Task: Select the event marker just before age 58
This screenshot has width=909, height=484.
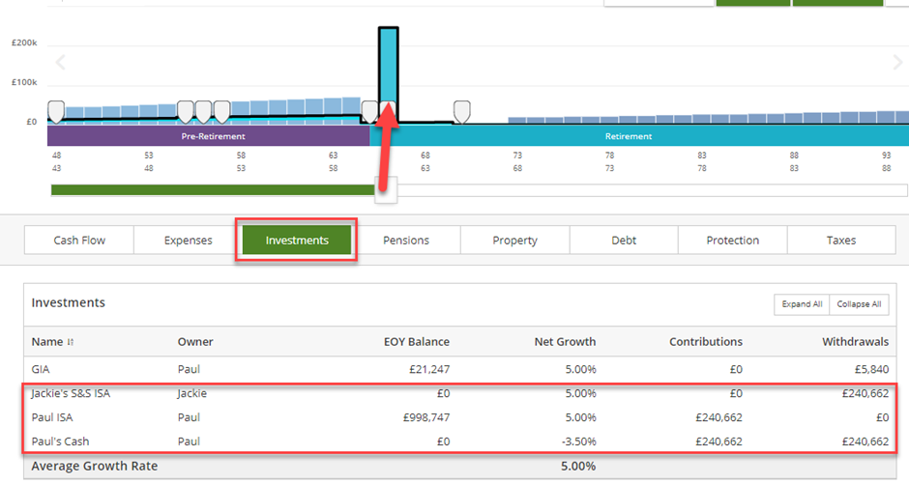Action: [x=222, y=112]
